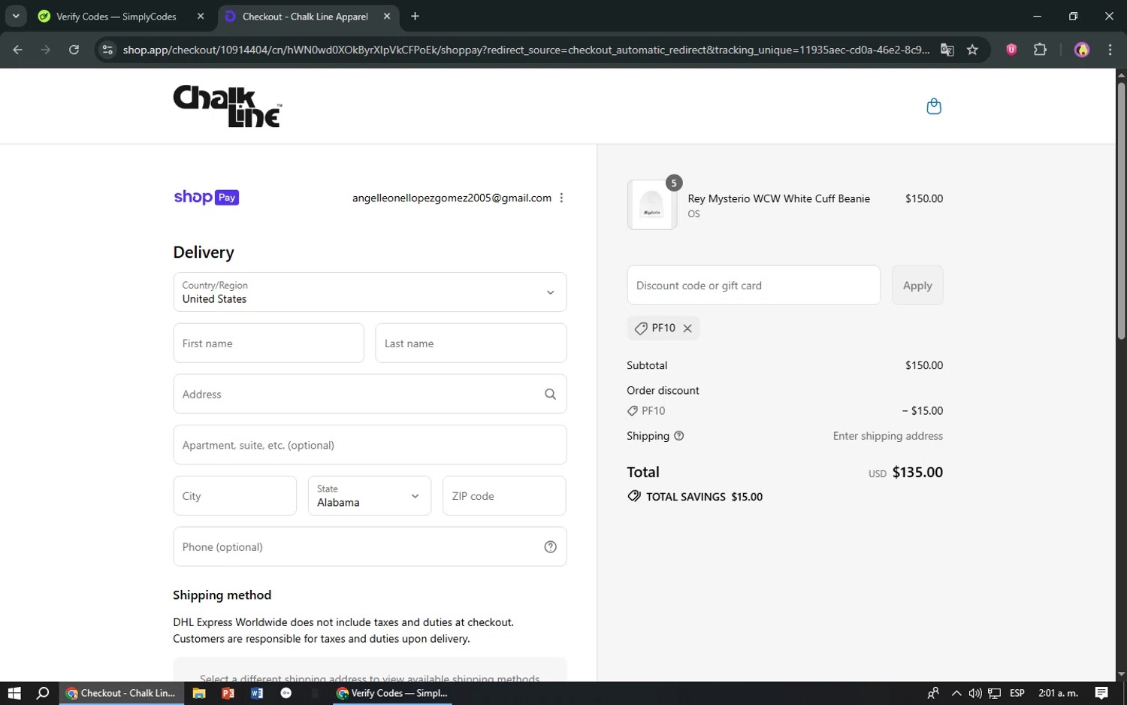Image resolution: width=1127 pixels, height=705 pixels.
Task: Open the notifications center icon
Action: pos(1101,693)
